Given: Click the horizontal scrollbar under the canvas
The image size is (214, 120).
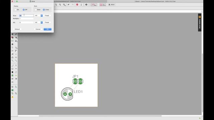Looking at the screenshot, I should [100, 116].
